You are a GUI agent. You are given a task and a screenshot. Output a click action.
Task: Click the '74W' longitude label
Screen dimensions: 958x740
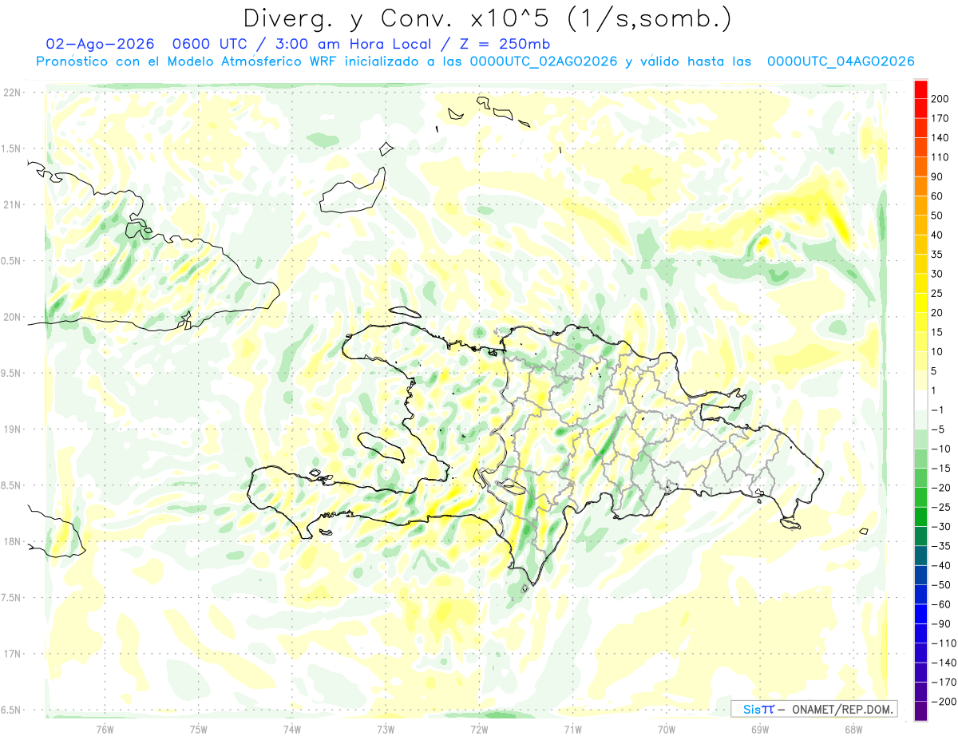tap(292, 729)
